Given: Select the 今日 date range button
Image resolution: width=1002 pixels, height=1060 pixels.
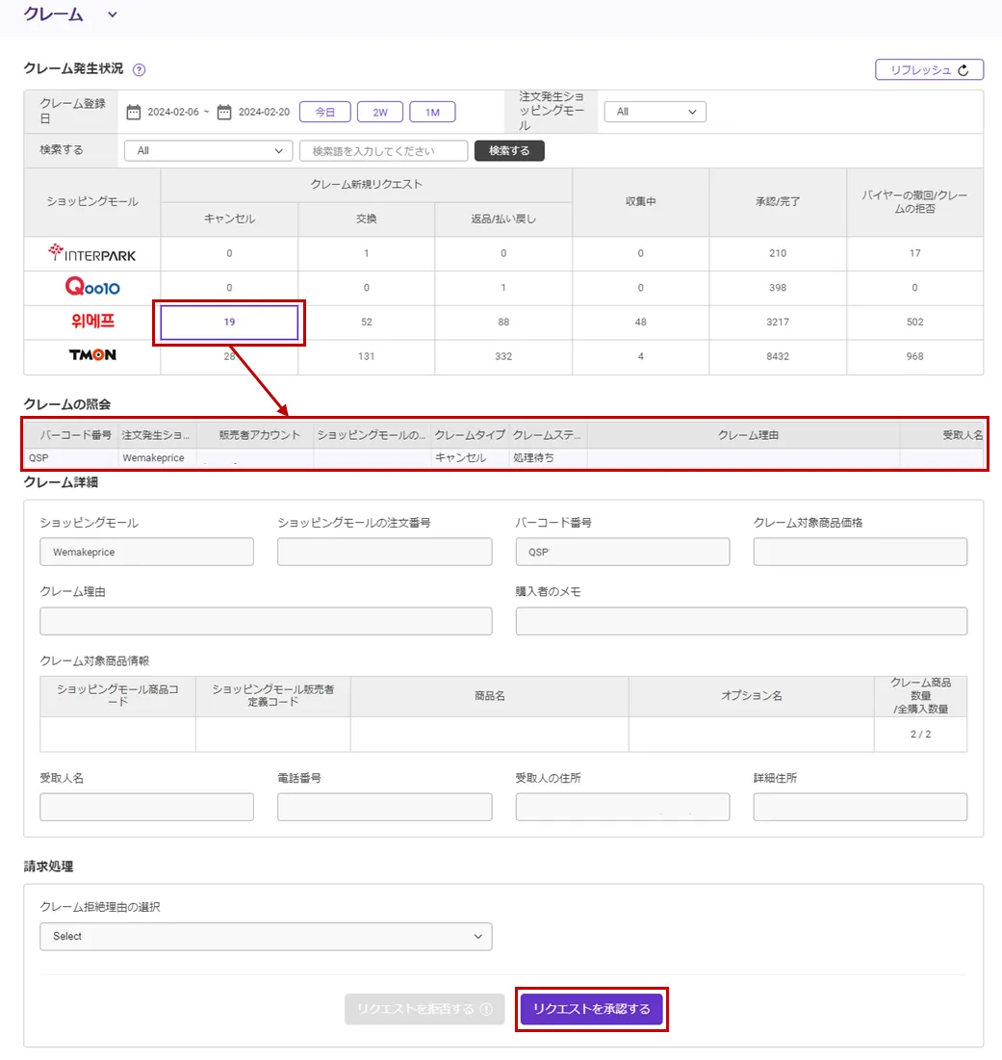Looking at the screenshot, I should [x=325, y=113].
